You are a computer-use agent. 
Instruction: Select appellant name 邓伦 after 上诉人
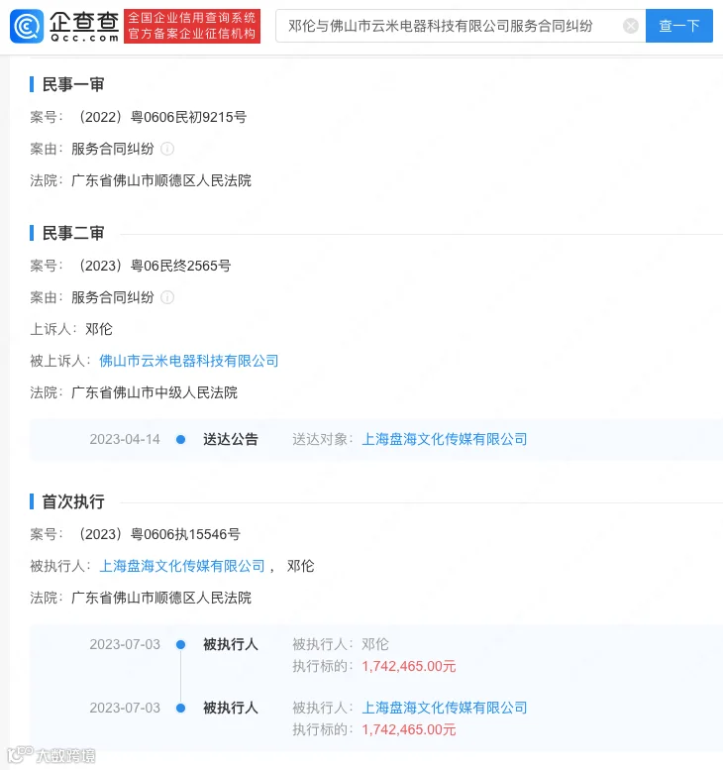(x=99, y=329)
